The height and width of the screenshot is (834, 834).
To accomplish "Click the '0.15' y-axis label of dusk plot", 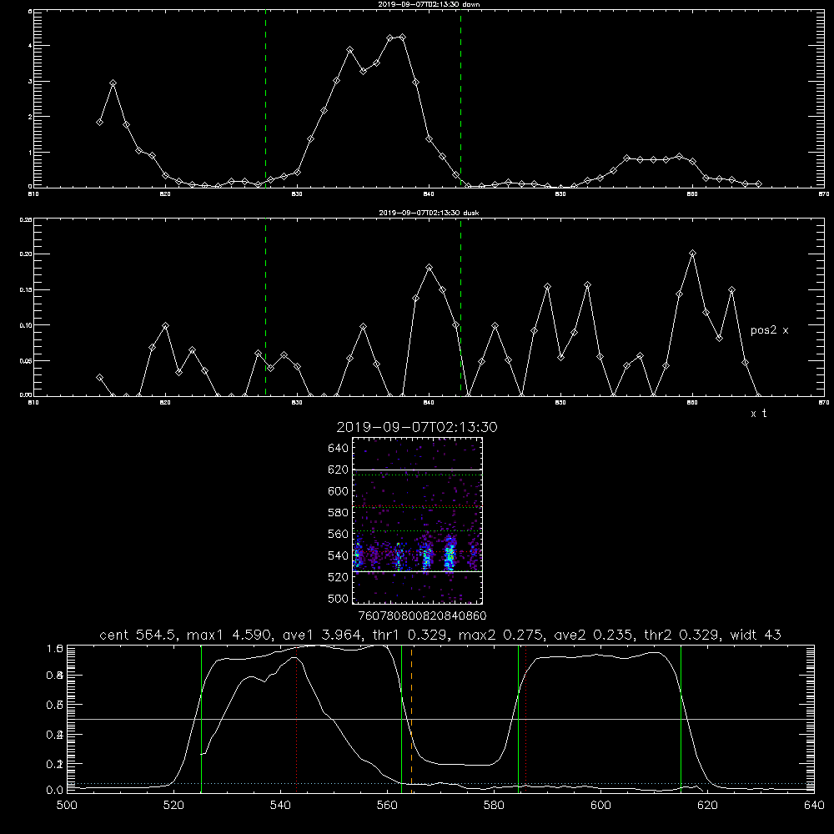I will 27,290.
